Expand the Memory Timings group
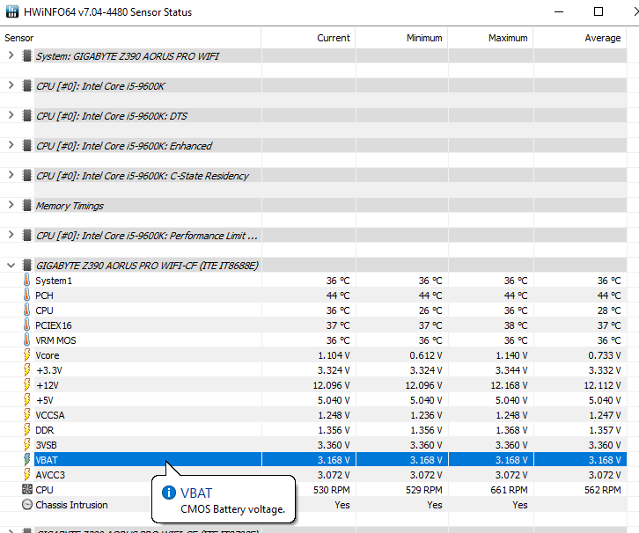The width and height of the screenshot is (639, 533). point(11,205)
